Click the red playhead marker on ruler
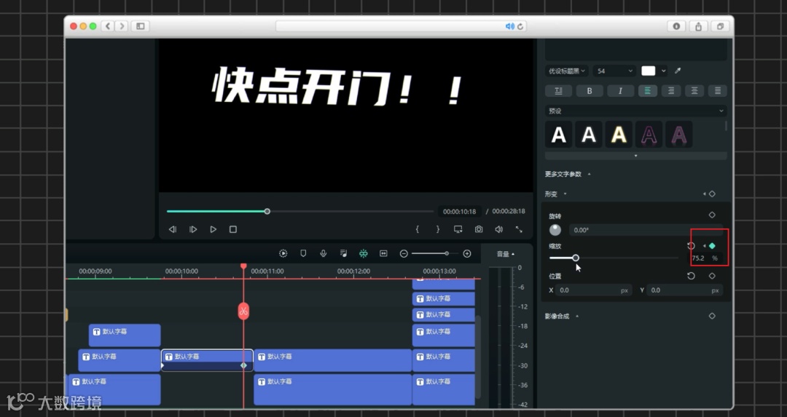 coord(243,266)
